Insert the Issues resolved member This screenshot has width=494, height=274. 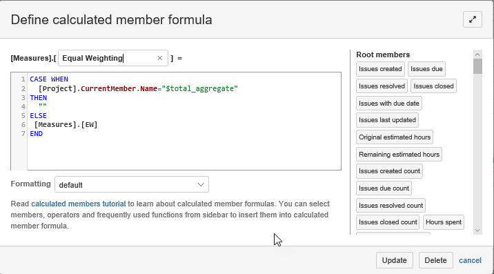[382, 86]
